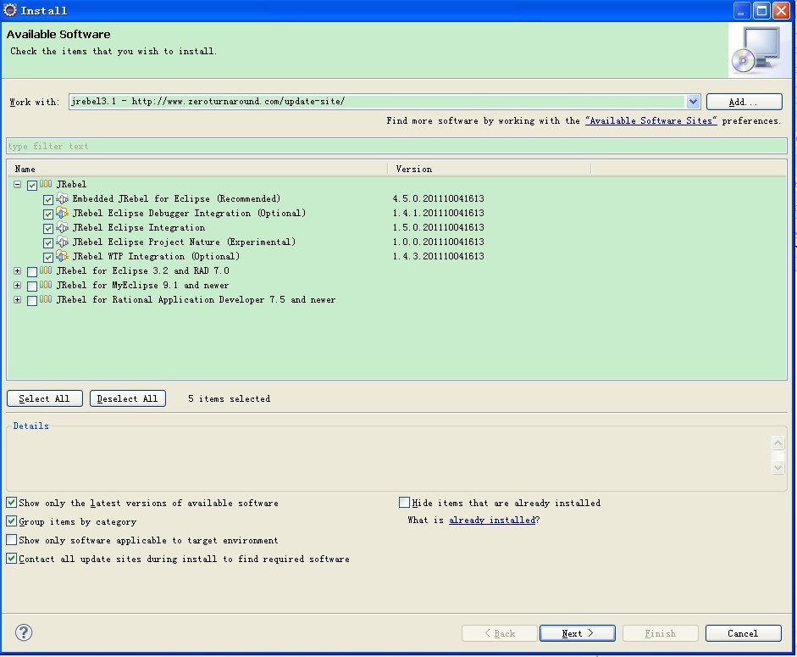Click Deselect All button
Screen dimensions: 797x657
click(128, 398)
